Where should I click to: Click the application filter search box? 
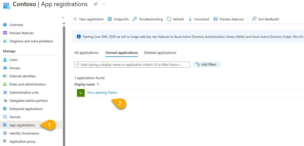132,65
